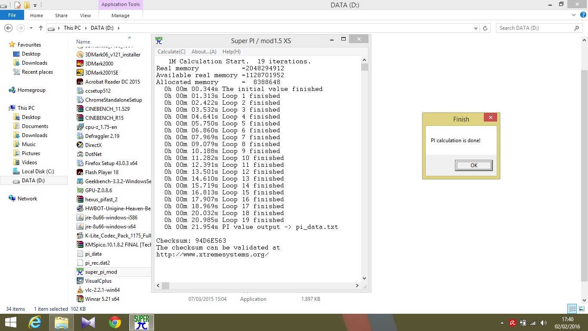Switch to the Home ribbon tab
588x331 pixels.
click(37, 16)
